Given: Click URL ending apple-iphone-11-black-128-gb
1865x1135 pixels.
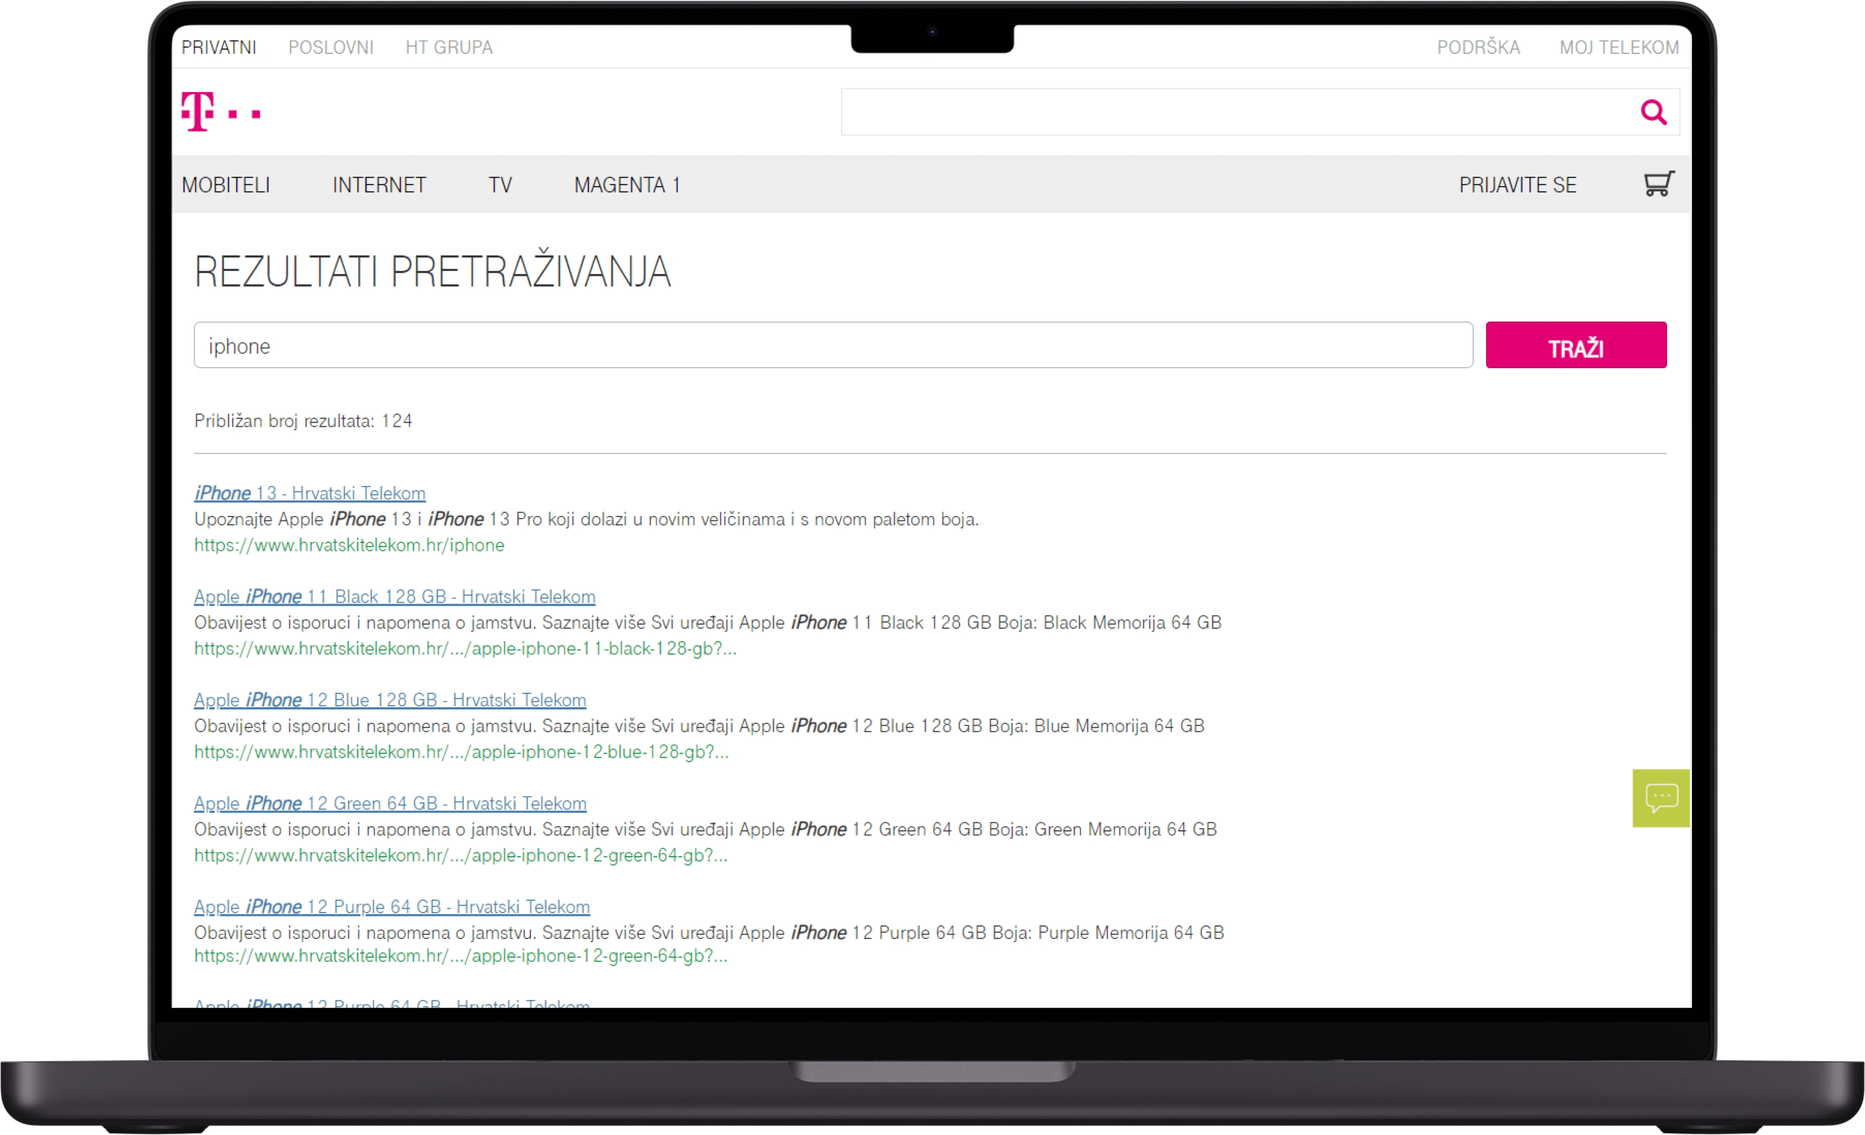Looking at the screenshot, I should (x=465, y=649).
